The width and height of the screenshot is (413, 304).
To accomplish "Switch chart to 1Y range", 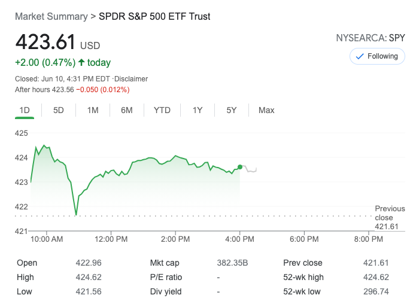I will click(x=198, y=110).
